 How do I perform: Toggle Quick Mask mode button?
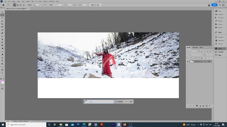(x=2, y=85)
